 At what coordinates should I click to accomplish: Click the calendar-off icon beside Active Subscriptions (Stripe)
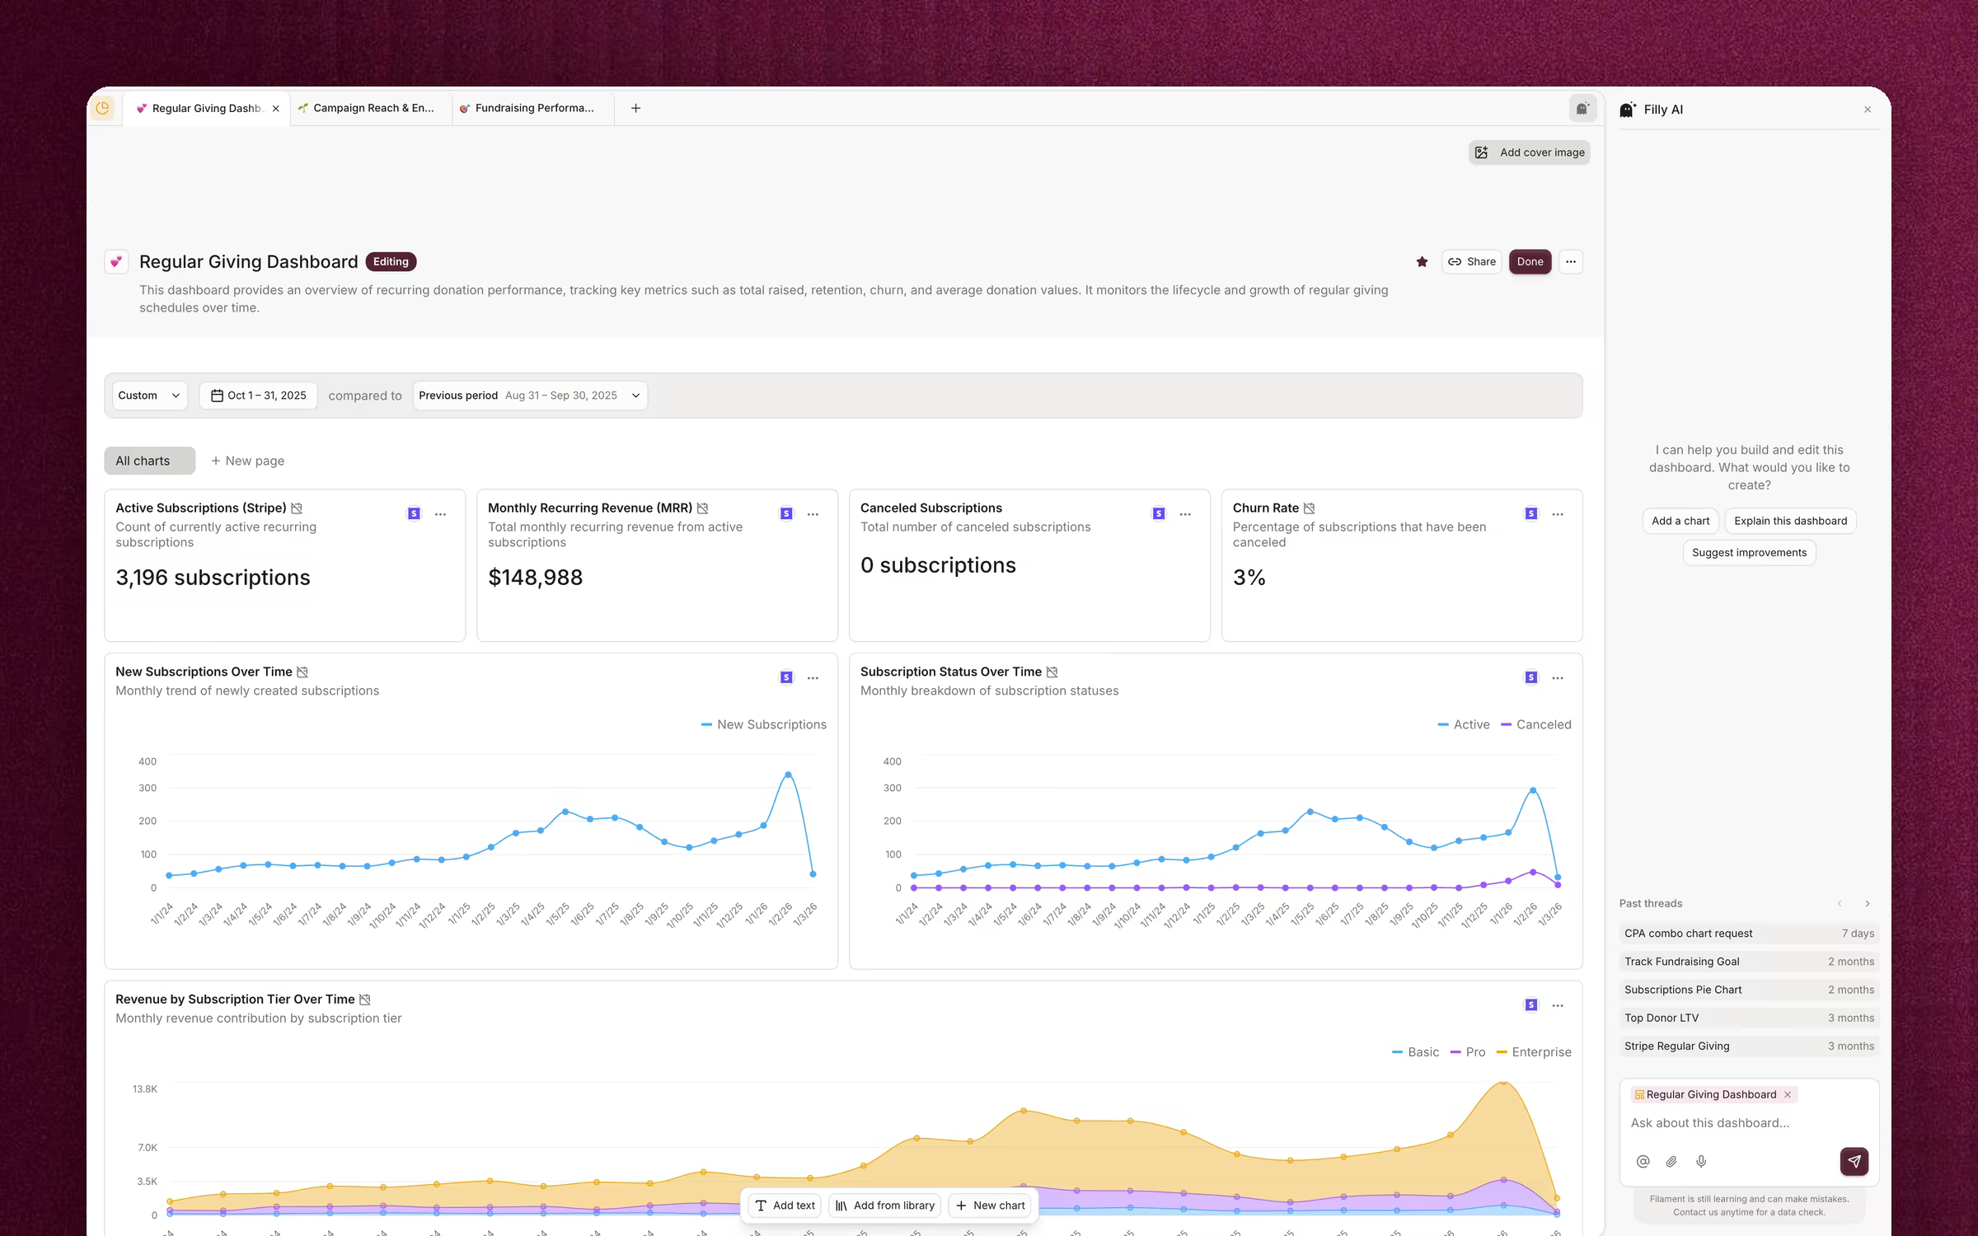pos(297,508)
